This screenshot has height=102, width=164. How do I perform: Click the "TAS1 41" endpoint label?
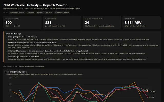pos(151,97)
